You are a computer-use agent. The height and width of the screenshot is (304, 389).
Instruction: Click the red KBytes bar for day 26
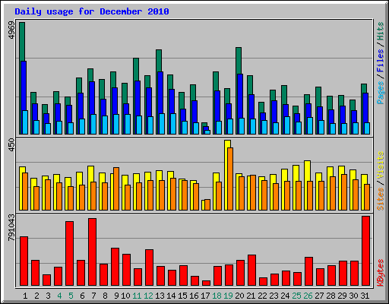click(308, 271)
